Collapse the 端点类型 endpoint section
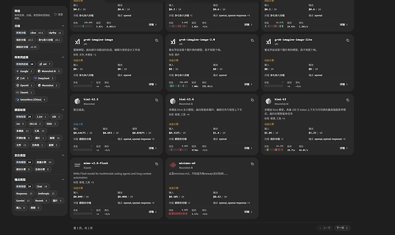395x235 pixels. [x=63, y=179]
